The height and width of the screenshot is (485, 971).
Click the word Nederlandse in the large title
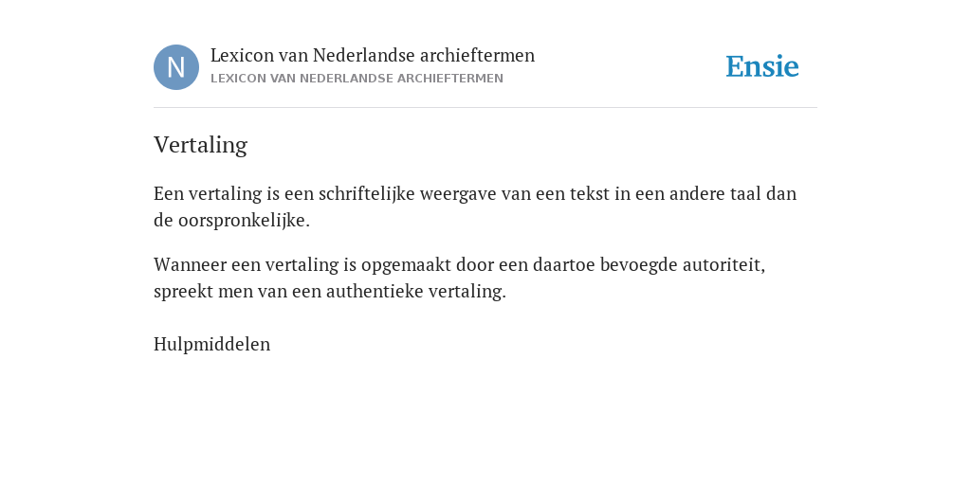tap(363, 55)
